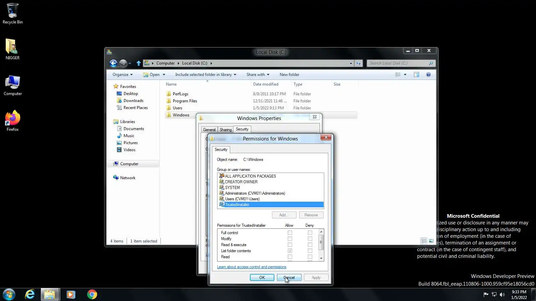Screen dimensions: 536x301
Task: Change the view using the view icon
Action: click(x=398, y=75)
